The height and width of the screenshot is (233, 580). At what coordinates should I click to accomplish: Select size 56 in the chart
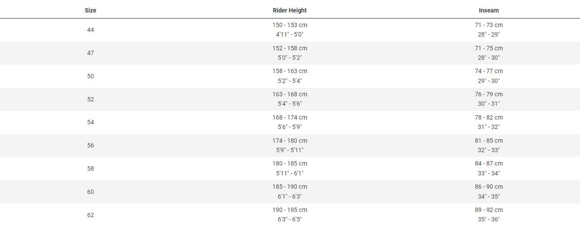[x=90, y=145]
